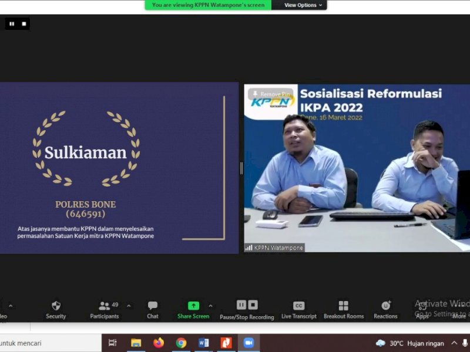Click the shared slide showing Sulkiaman

pos(119,168)
